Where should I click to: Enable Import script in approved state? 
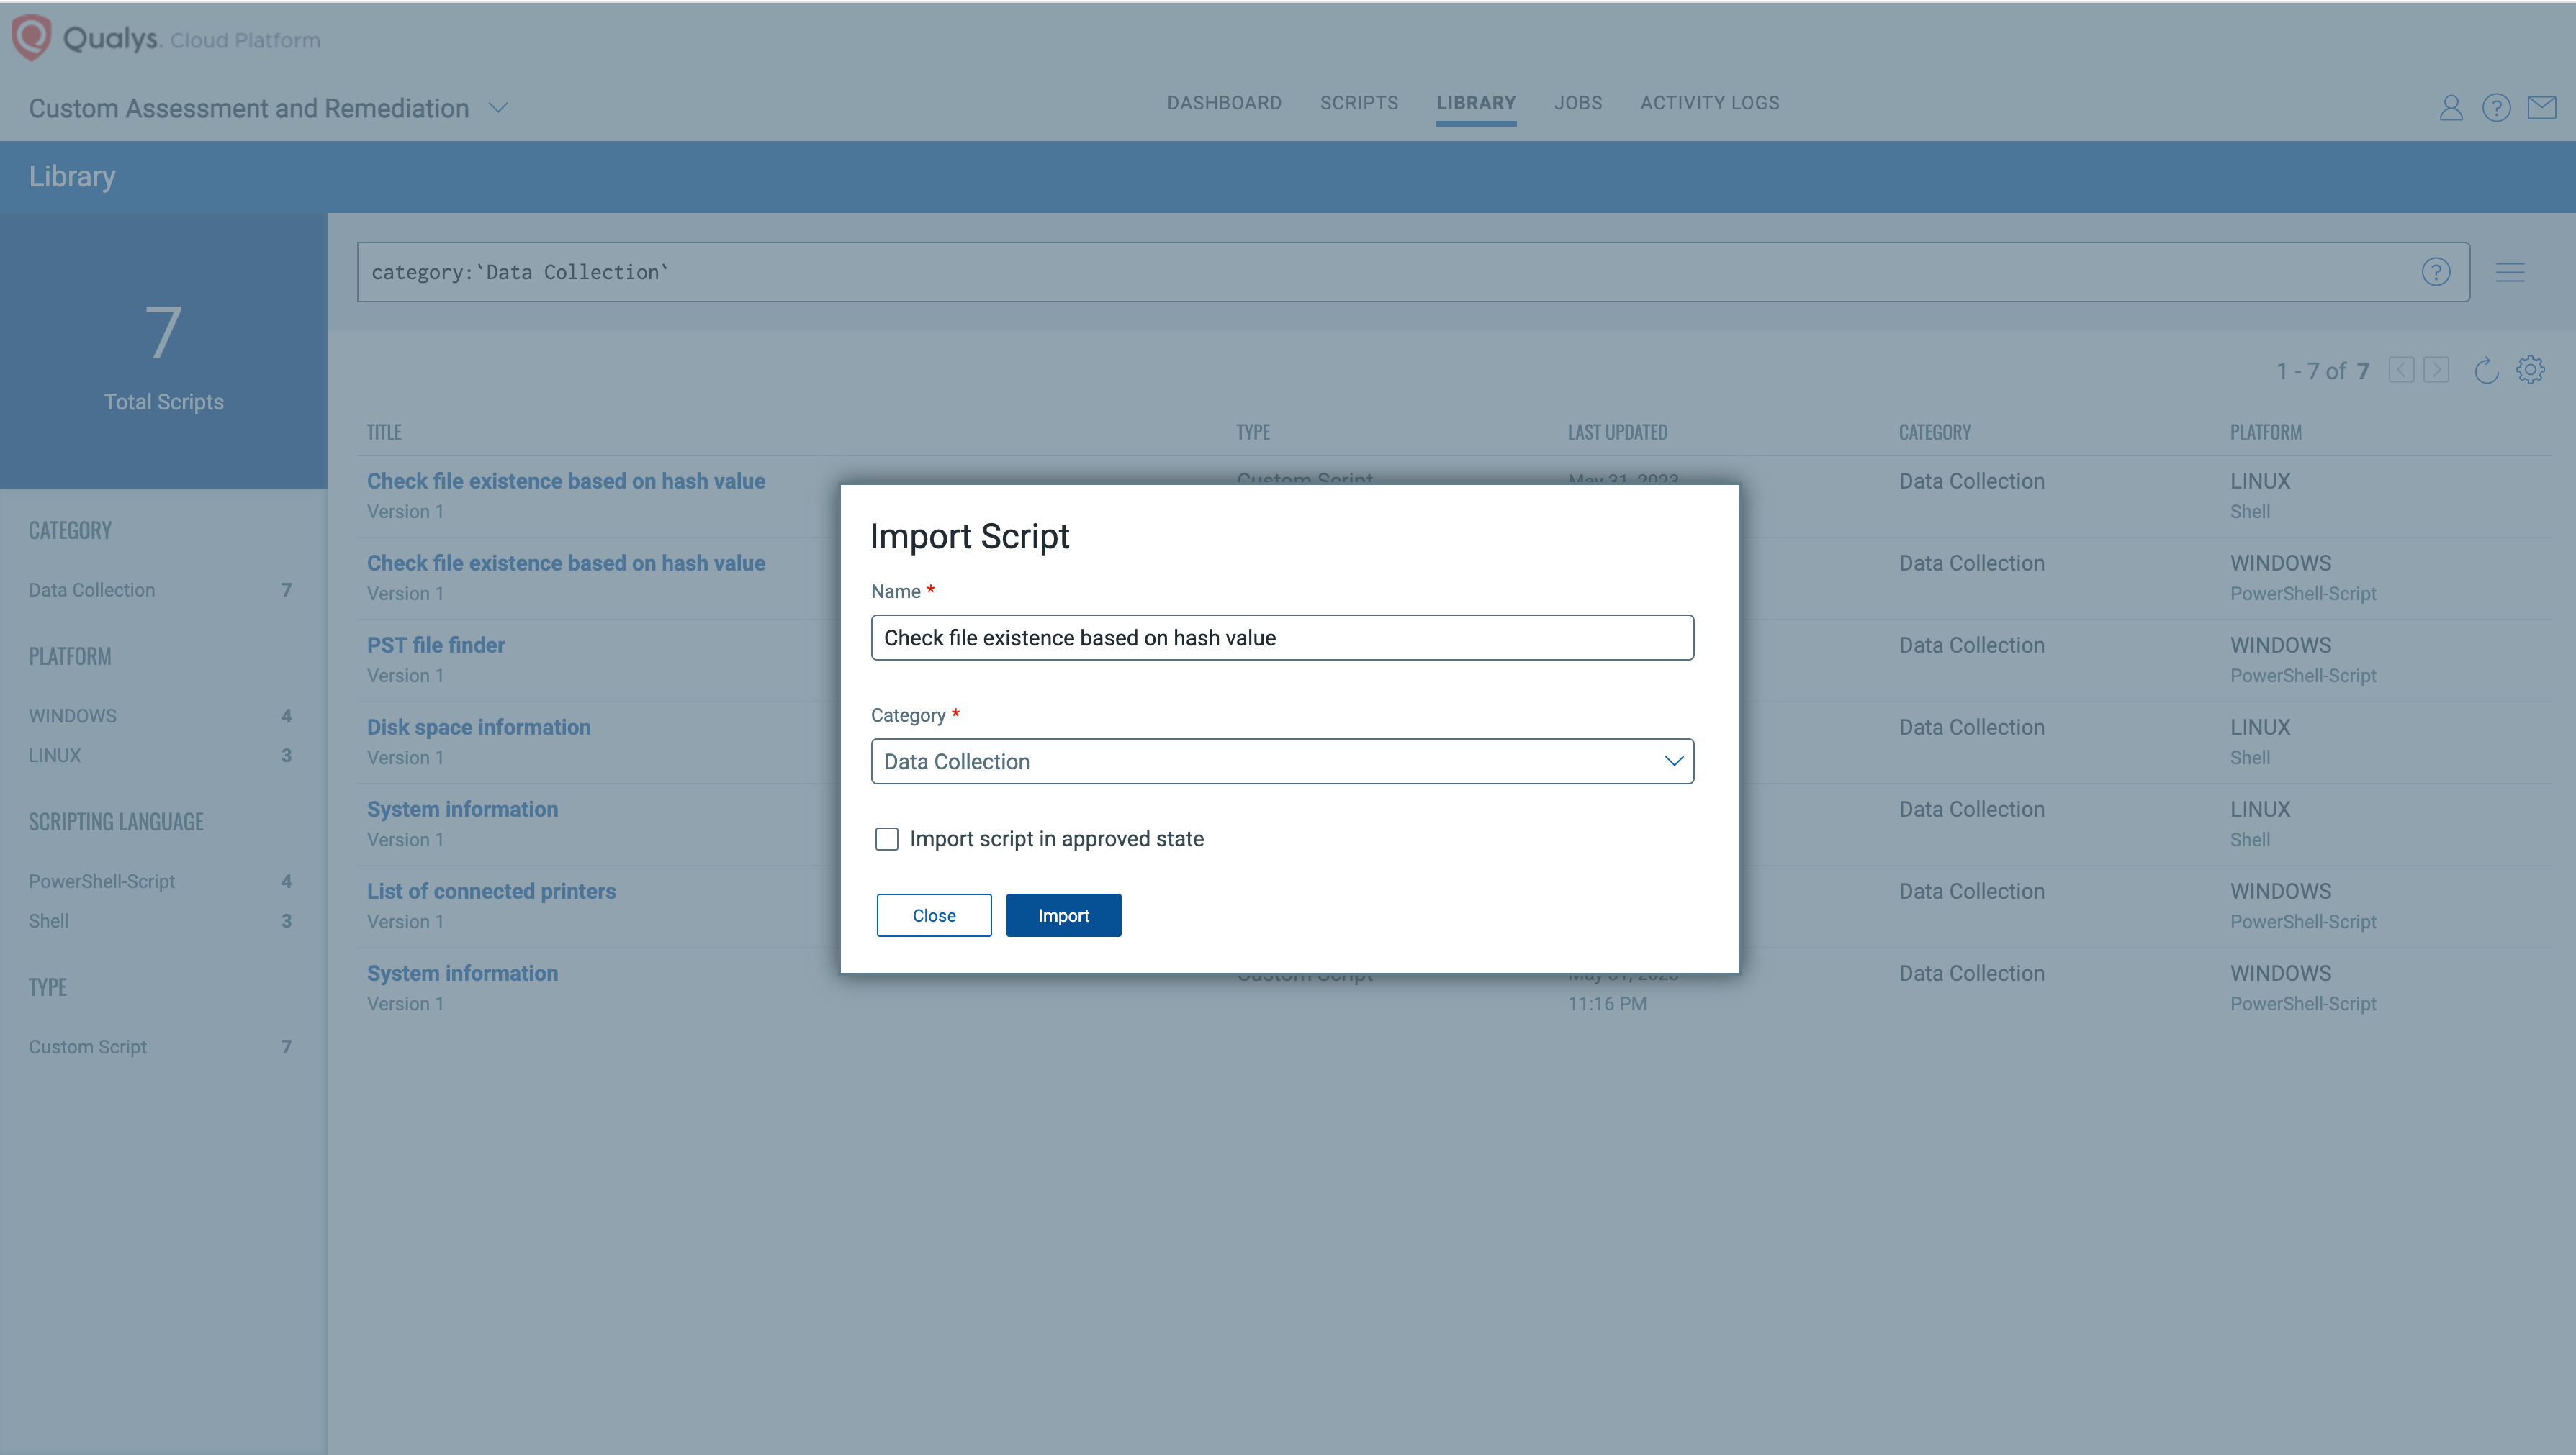pos(886,838)
